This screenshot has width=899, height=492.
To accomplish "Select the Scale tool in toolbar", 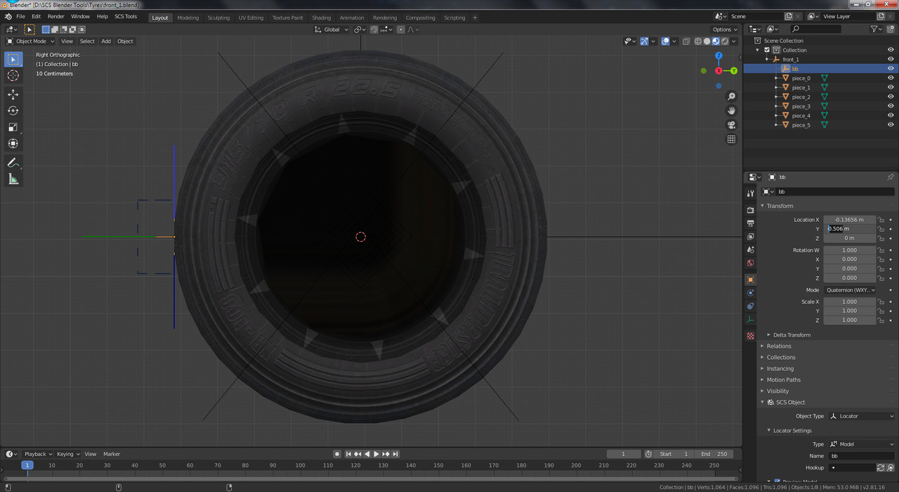I will point(13,127).
